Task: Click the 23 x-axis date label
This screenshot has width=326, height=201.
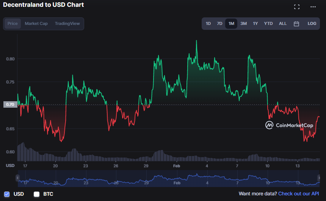Action: [86, 166]
